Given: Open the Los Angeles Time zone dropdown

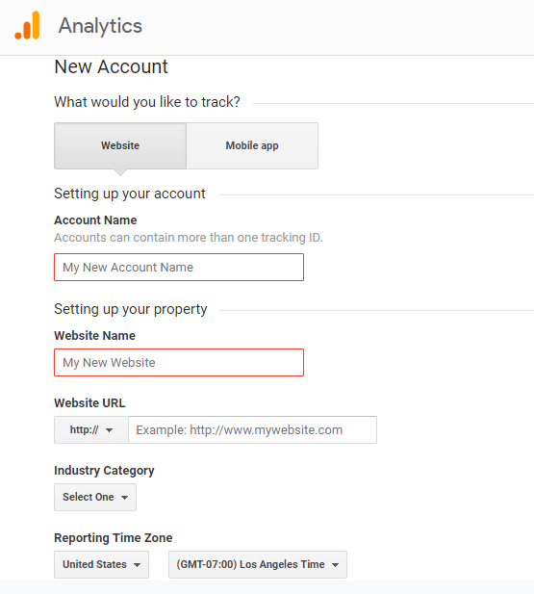Looking at the screenshot, I should (258, 564).
